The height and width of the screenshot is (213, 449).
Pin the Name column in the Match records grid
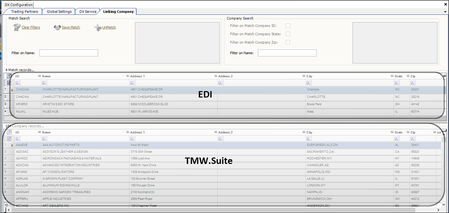point(127,76)
